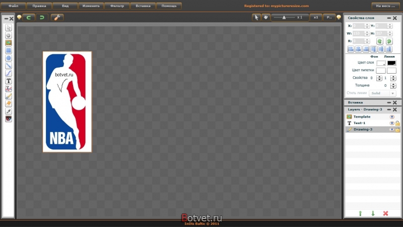Toggle visibility of Text-1 layer
Viewport: 403px width, 227px height.
tap(392, 123)
